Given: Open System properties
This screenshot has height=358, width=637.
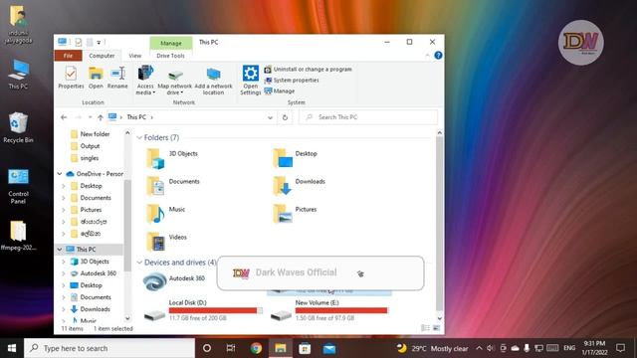Looking at the screenshot, I should click(x=292, y=81).
